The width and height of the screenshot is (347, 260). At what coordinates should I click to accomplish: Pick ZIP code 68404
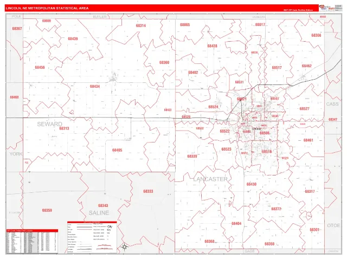pyautogui.click(x=236, y=224)
